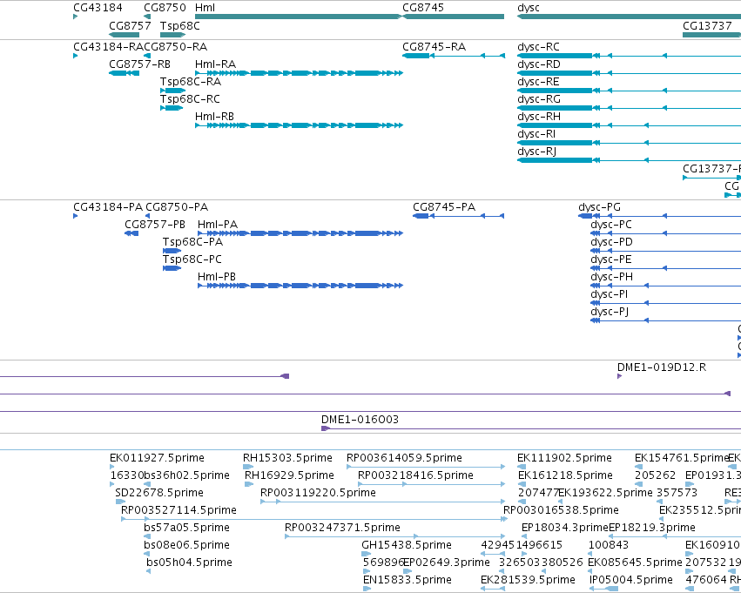Select transcript dysc-RG
741x593 pixels.
click(539, 99)
